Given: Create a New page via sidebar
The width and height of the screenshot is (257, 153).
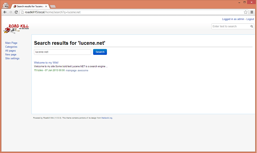Looking at the screenshot, I should pos(11,55).
